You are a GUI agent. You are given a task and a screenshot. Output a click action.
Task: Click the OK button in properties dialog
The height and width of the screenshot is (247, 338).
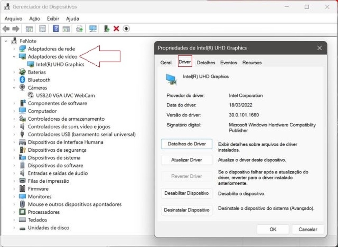tap(273, 229)
